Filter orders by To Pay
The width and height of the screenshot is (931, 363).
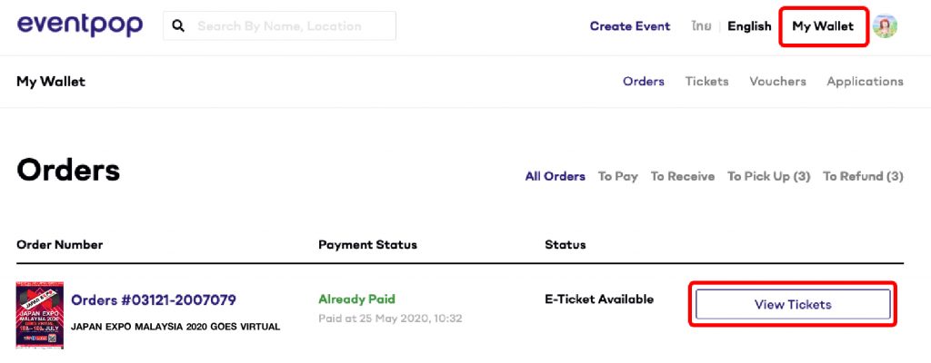point(618,176)
